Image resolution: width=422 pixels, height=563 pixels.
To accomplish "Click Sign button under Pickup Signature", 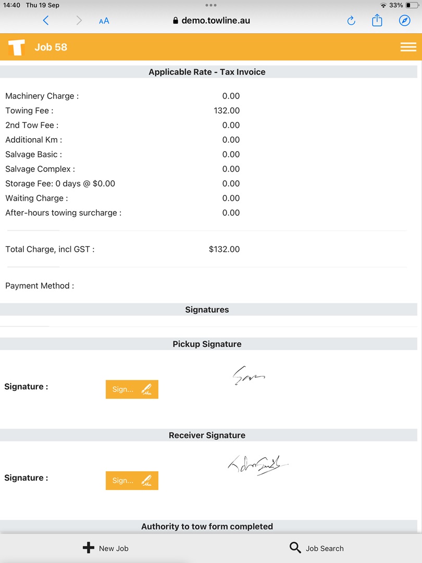I will pos(132,389).
